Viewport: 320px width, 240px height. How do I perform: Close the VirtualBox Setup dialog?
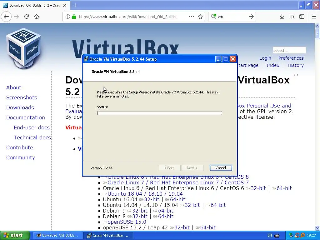(233, 59)
